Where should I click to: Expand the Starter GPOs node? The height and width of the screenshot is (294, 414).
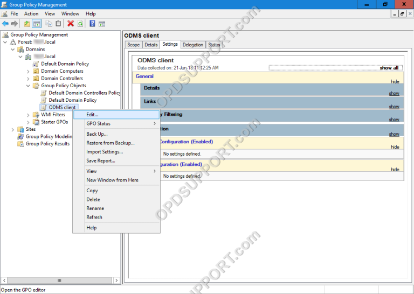coord(28,122)
